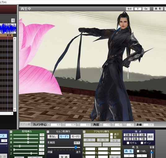Open the accessory parent bone dropdown

111,144
